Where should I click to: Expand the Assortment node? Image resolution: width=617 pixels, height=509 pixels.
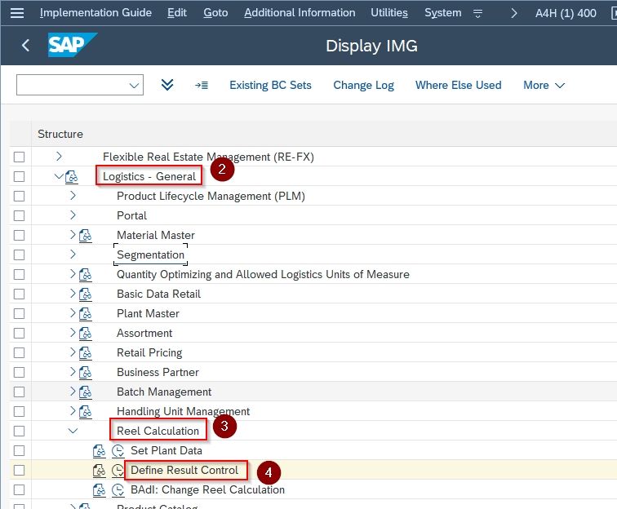click(73, 332)
